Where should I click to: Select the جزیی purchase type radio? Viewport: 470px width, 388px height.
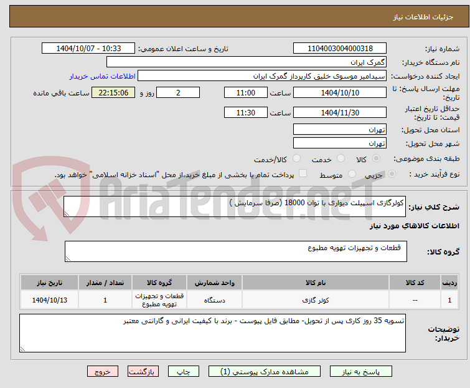point(392,174)
